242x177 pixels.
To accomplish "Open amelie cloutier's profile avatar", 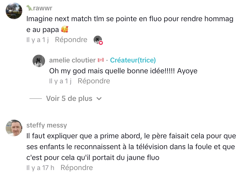I will coord(39,61).
